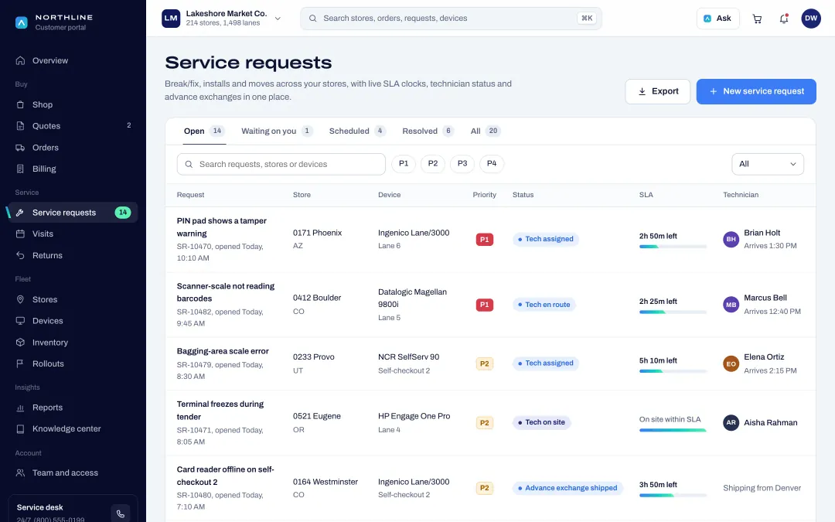Click the Tech on site status badge
This screenshot has width=835, height=522.
click(x=541, y=422)
